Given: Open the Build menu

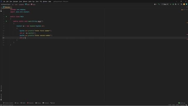Looking at the screenshot, I should (x=30, y=1).
